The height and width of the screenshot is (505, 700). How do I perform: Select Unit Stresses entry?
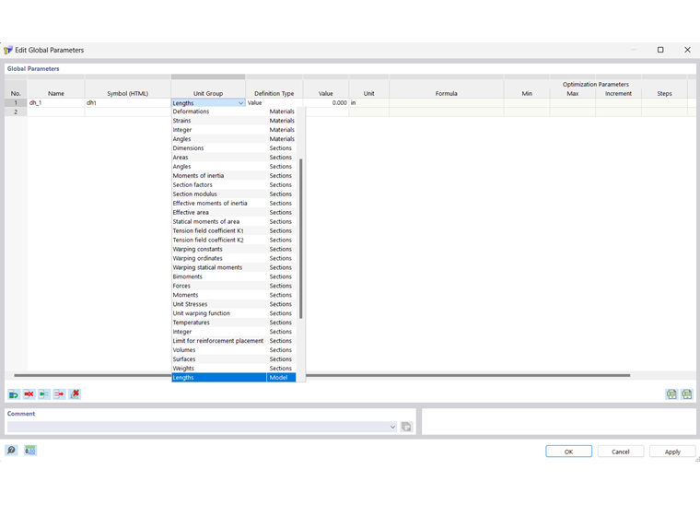[x=233, y=304]
